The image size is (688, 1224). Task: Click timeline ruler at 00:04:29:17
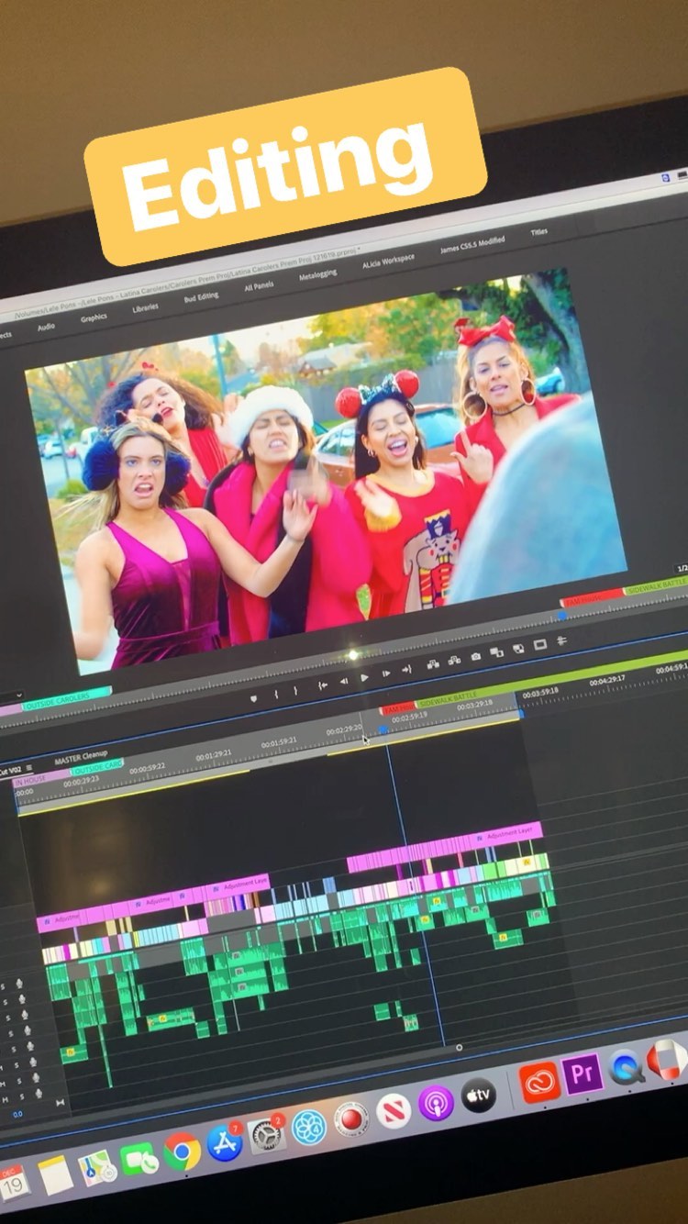(606, 681)
